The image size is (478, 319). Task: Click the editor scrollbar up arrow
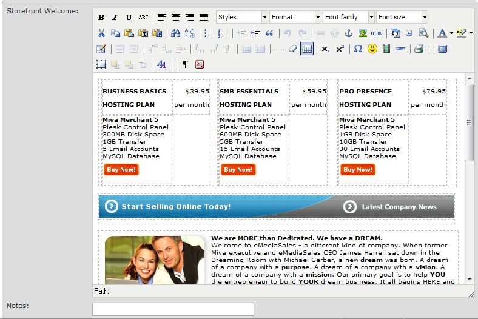tap(470, 78)
